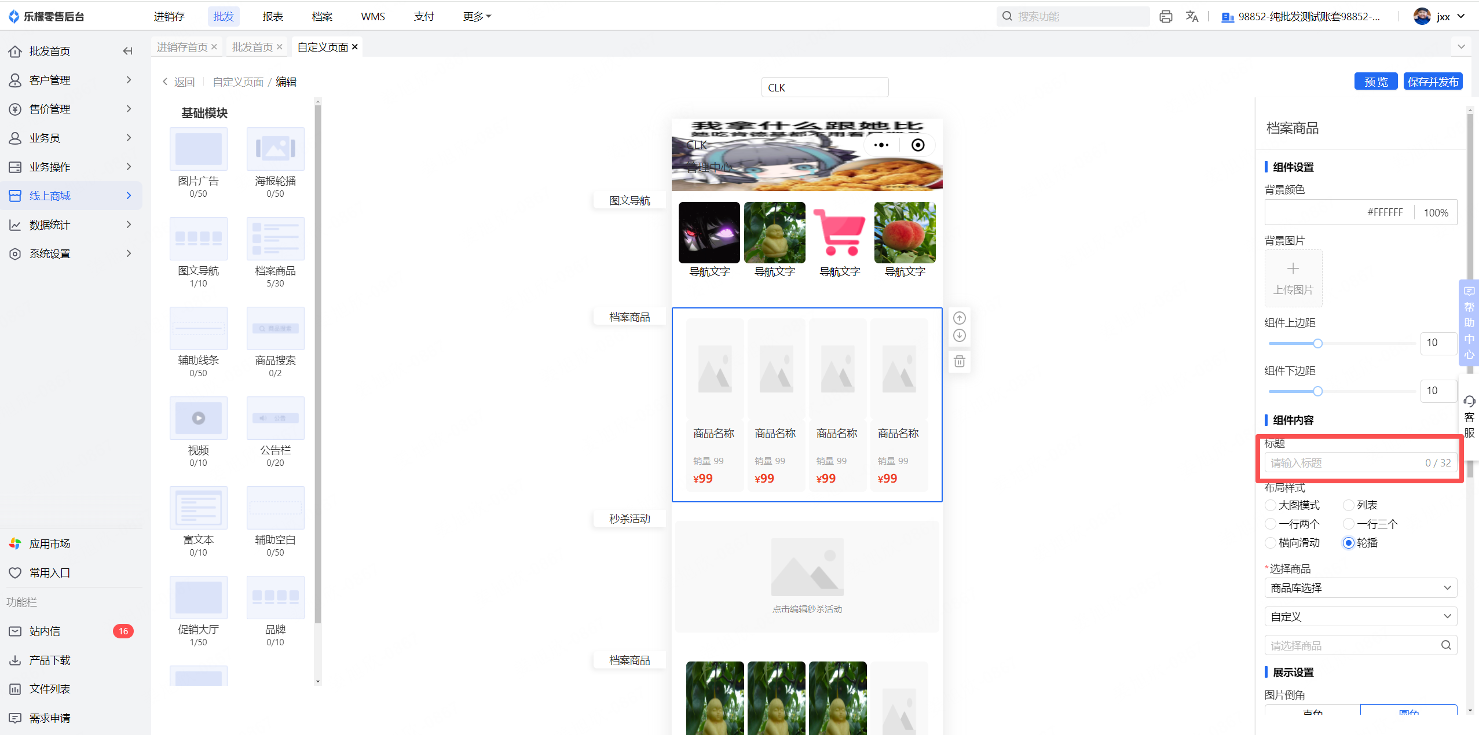Click the 预览 button
Viewport: 1479px width, 735px height.
1375,82
